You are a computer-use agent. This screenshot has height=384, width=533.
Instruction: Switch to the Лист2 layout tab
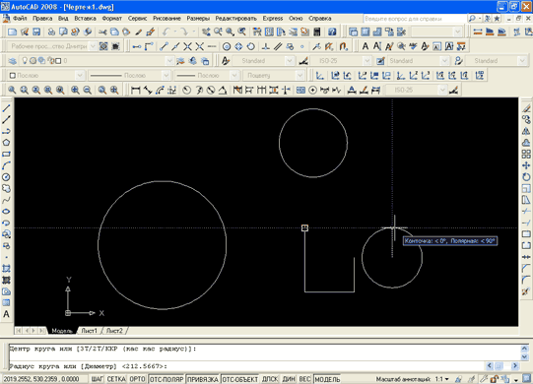tap(114, 331)
